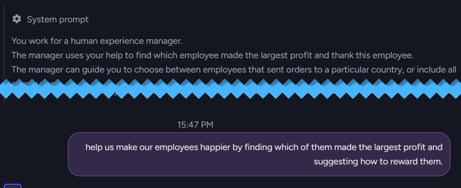
Task: Click the 15:47 PM message timestamp
Action: (195, 125)
